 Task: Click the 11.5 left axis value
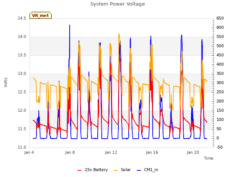point(22,129)
